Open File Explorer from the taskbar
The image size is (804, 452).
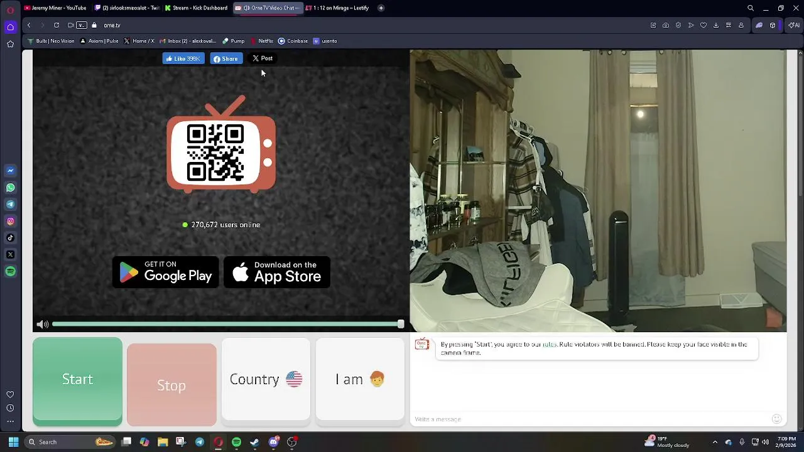[x=163, y=442]
